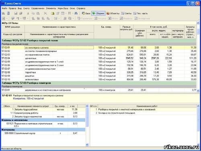Open the Элементы menu
201x151 pixels.
pyautogui.click(x=51, y=8)
